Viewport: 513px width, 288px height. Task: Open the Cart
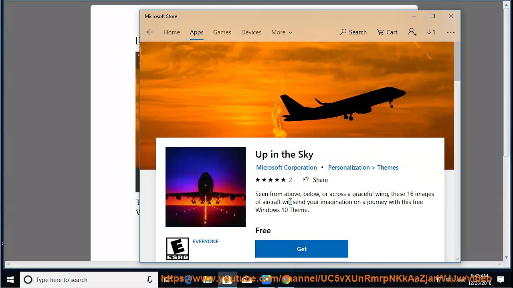click(387, 32)
